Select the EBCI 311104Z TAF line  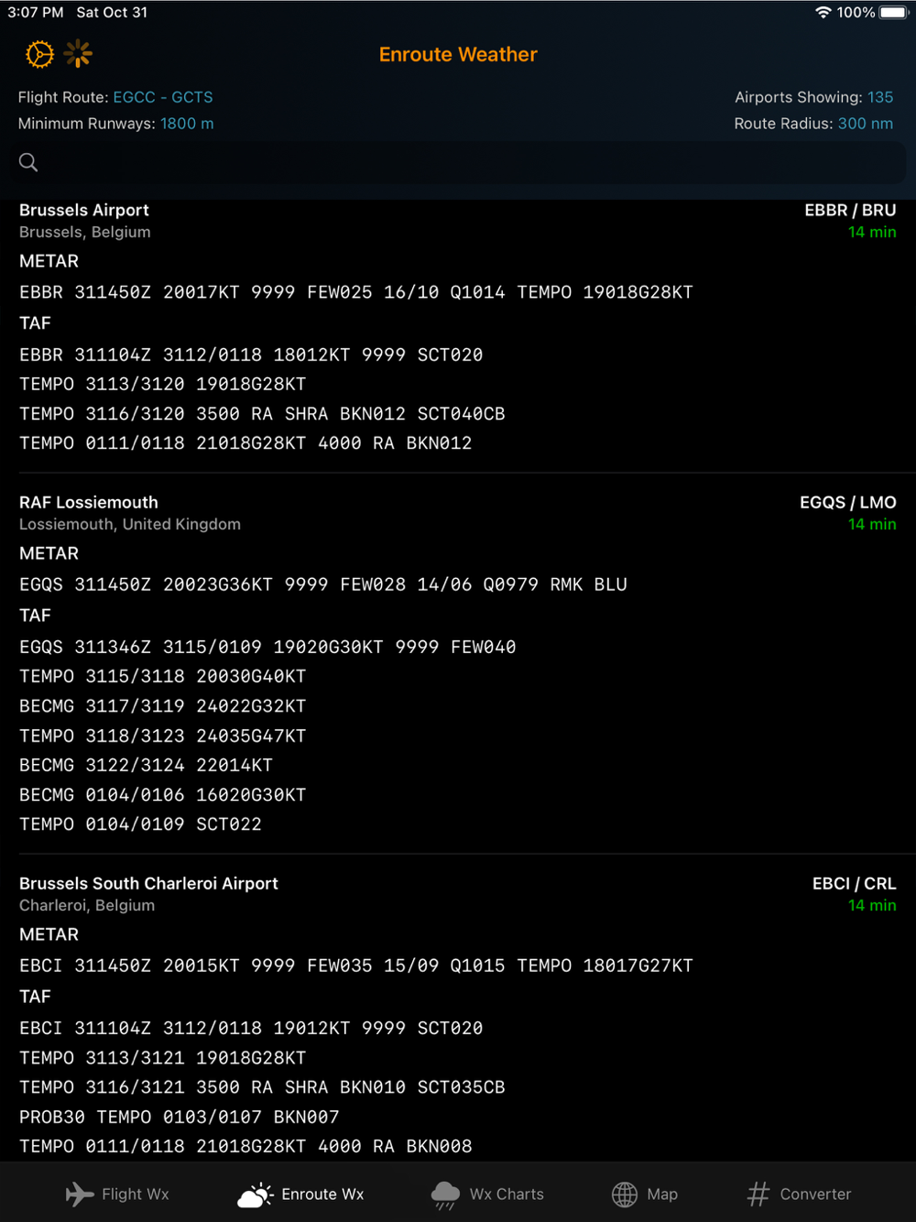click(x=251, y=1028)
